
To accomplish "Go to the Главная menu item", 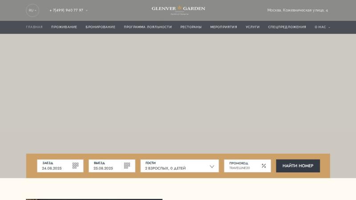I will point(34,27).
